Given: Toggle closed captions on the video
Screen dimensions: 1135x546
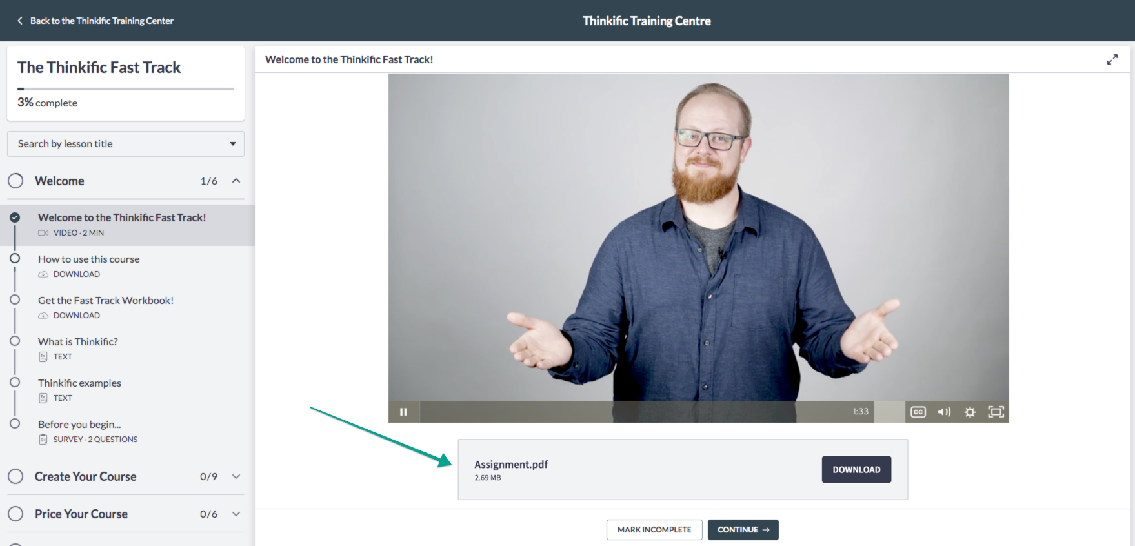Looking at the screenshot, I should (918, 412).
